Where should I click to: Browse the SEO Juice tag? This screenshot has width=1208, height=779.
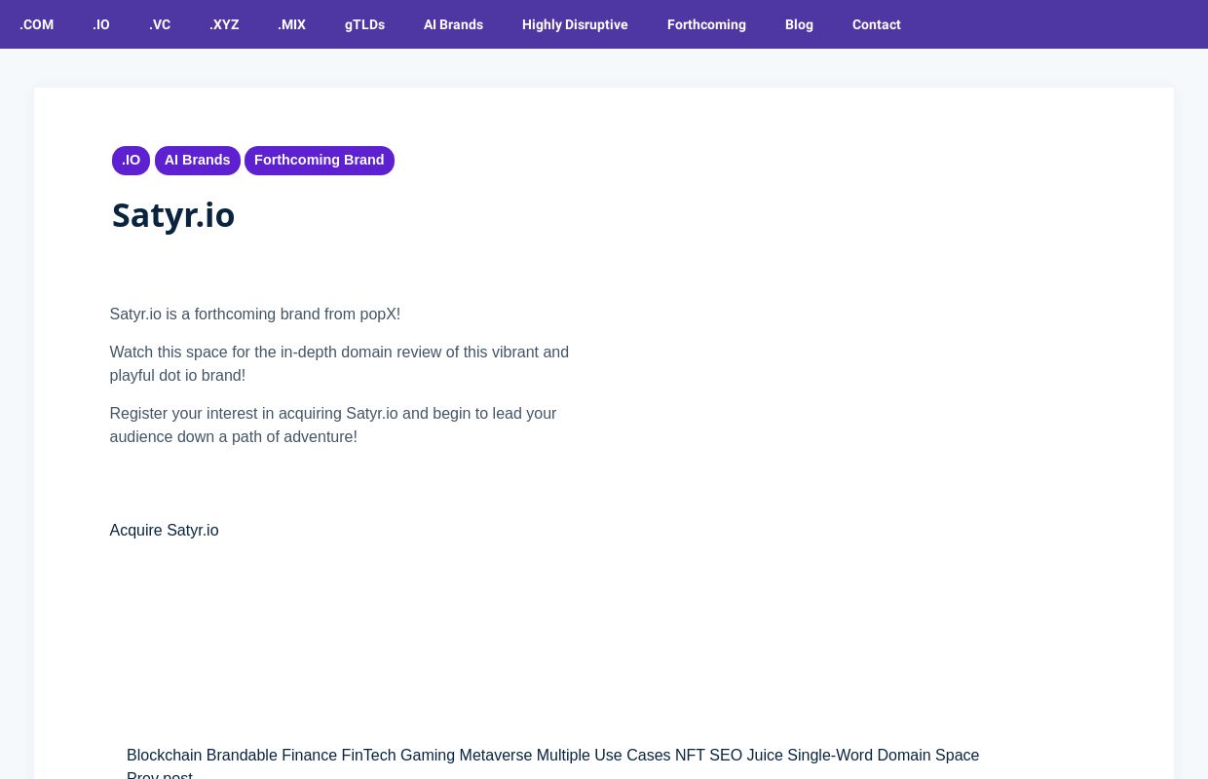pos(746,756)
